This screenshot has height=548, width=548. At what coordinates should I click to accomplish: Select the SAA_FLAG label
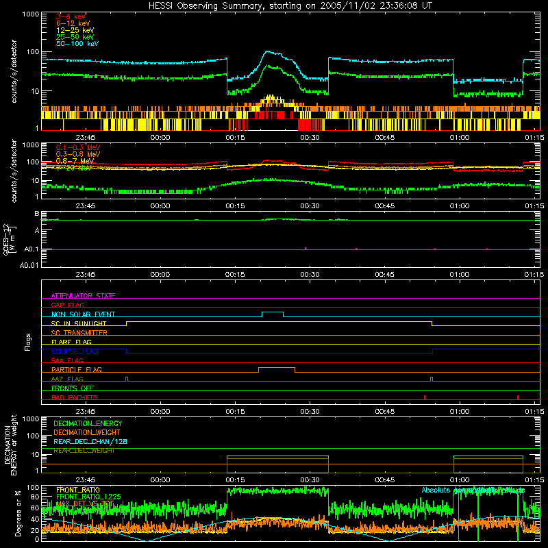[67, 360]
